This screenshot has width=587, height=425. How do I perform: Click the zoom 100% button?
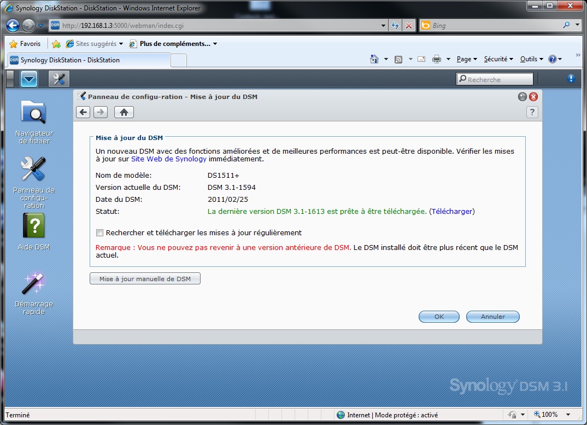[x=546, y=415]
